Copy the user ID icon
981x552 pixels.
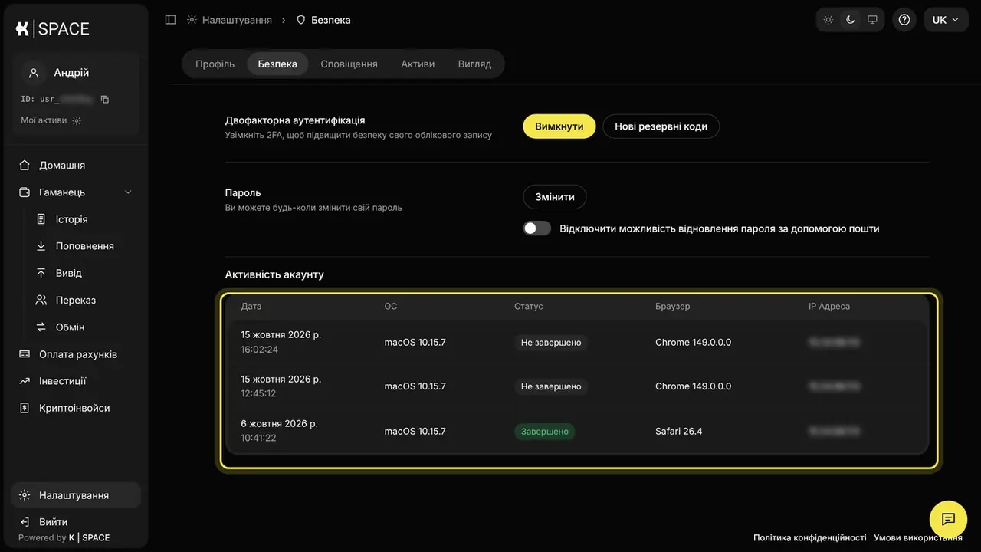point(105,99)
